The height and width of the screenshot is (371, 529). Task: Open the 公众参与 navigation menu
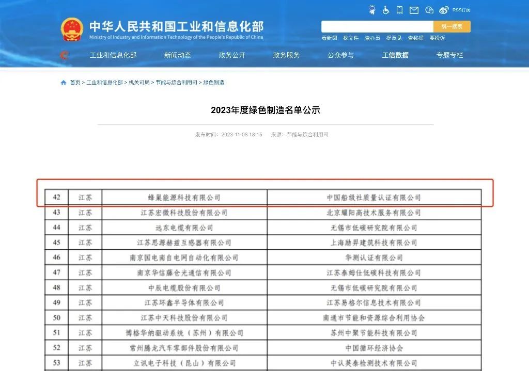[341, 55]
